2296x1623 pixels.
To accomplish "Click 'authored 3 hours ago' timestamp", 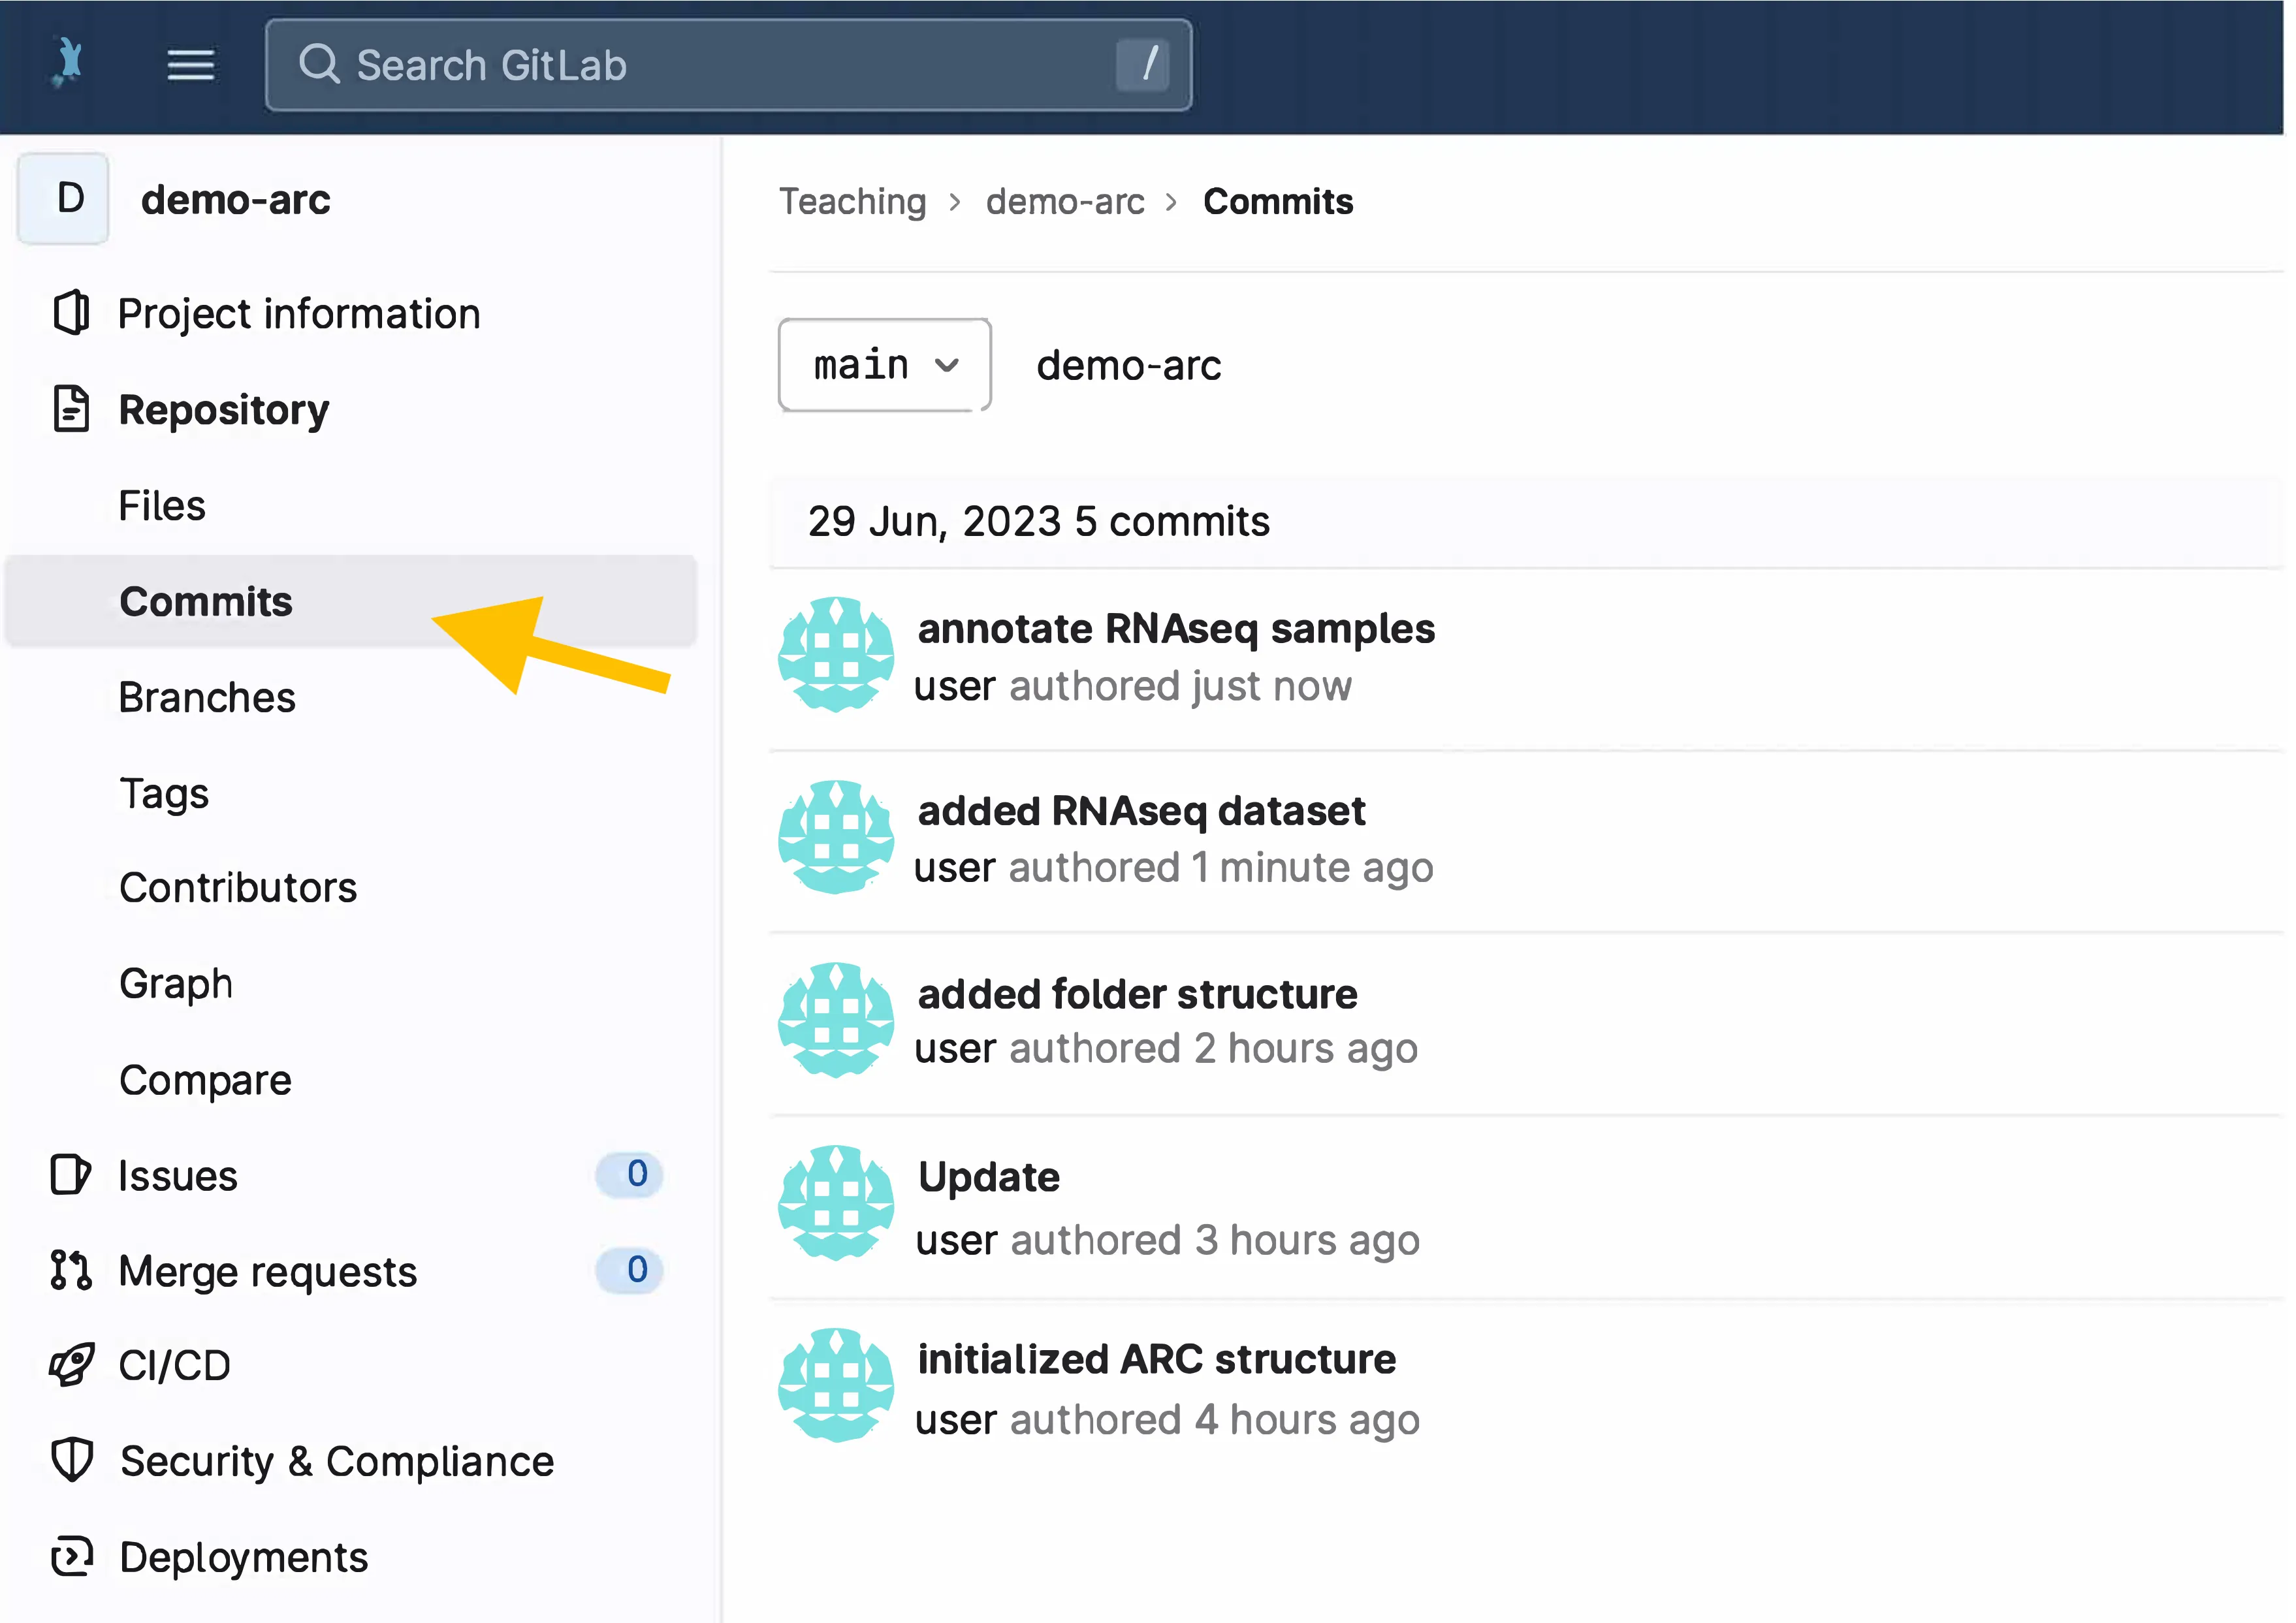I will 1215,1241.
